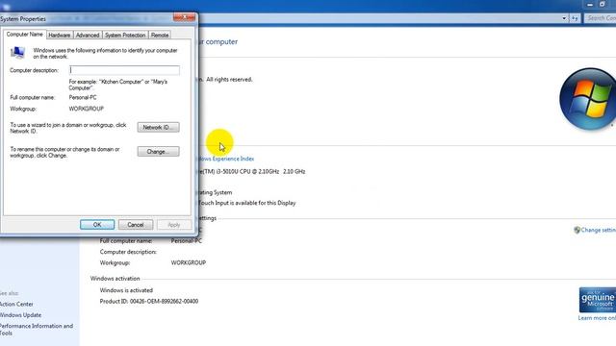The image size is (616, 346).
Task: Click the computer icon in System Properties
Action: pos(17,52)
